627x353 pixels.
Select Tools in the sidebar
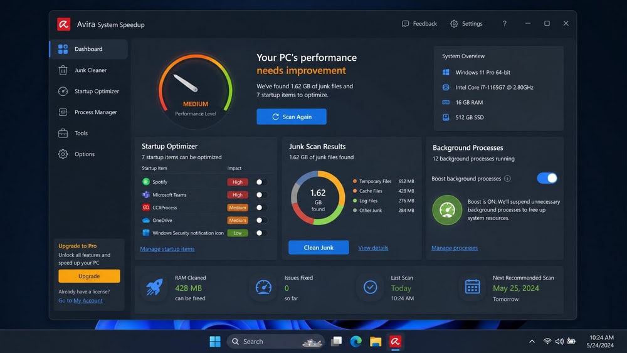click(x=89, y=133)
